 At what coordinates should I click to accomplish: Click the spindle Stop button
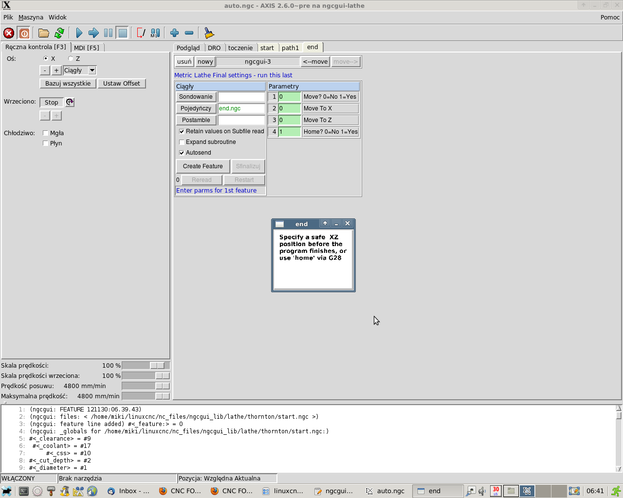tap(52, 102)
